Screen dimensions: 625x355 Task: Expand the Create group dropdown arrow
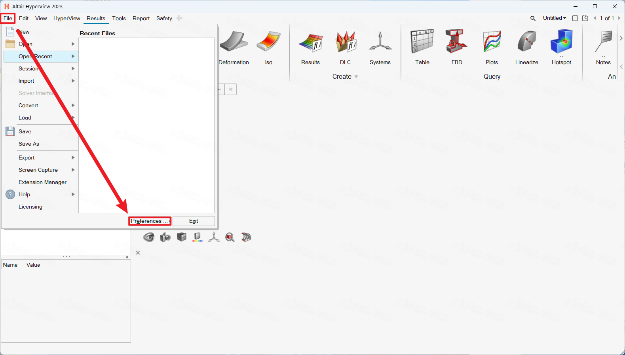(x=356, y=77)
